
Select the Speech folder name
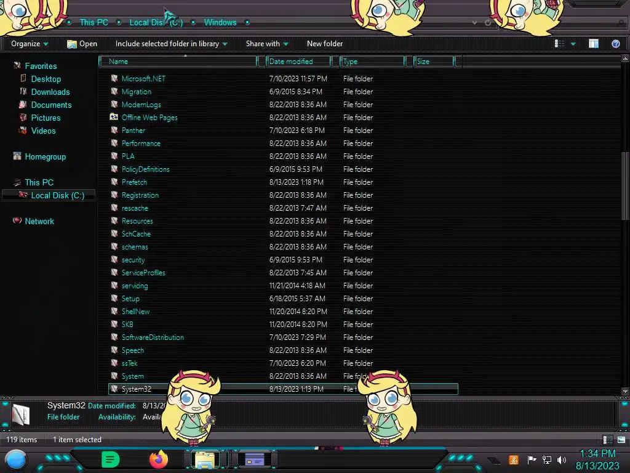(x=133, y=350)
